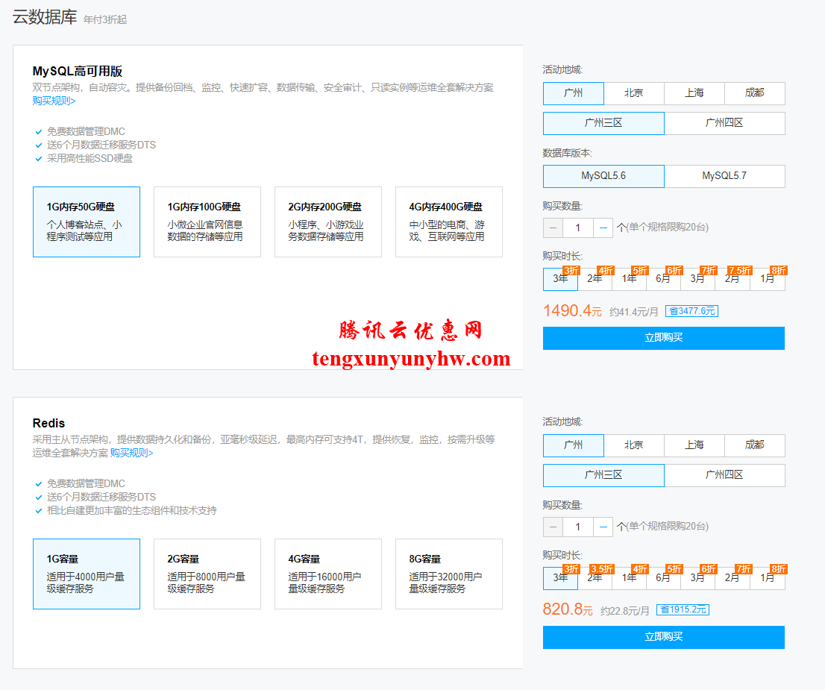Click the Redis section heading

pyautogui.click(x=48, y=423)
